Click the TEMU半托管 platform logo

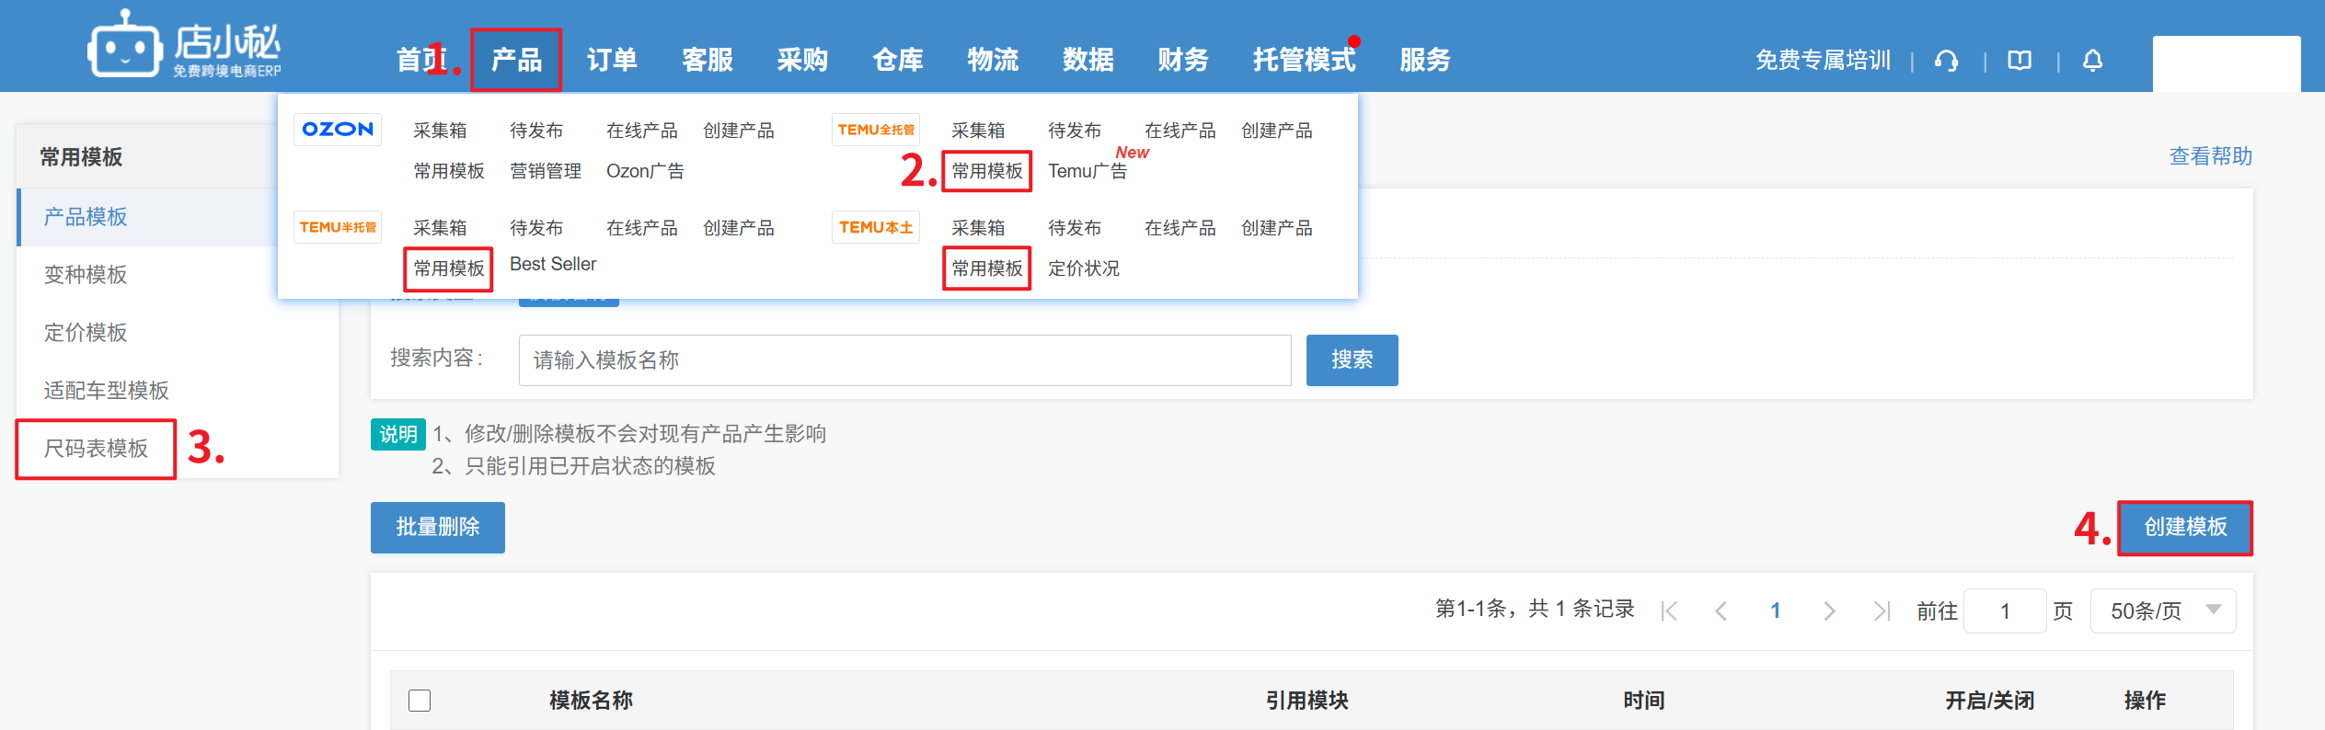338,227
